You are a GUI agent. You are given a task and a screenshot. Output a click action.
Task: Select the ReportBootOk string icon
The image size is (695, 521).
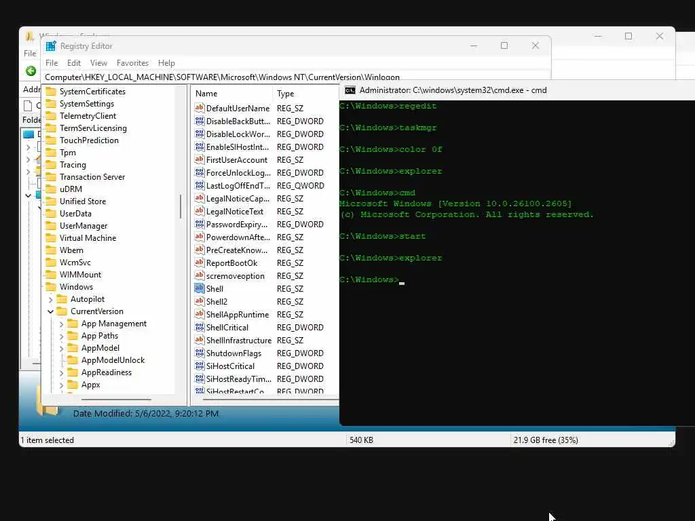[200, 263]
